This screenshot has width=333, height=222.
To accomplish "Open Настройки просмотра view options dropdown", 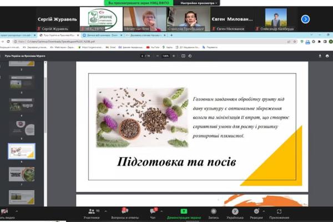I will tap(199, 3).
